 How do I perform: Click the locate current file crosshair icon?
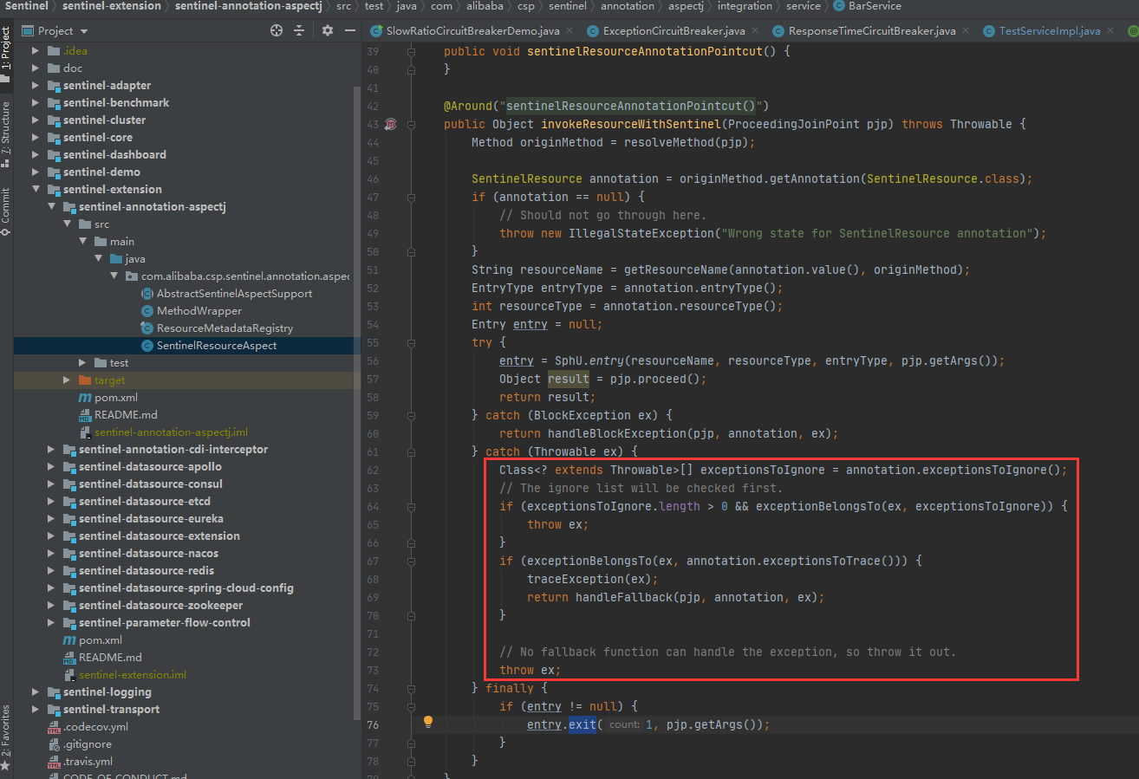tap(277, 30)
